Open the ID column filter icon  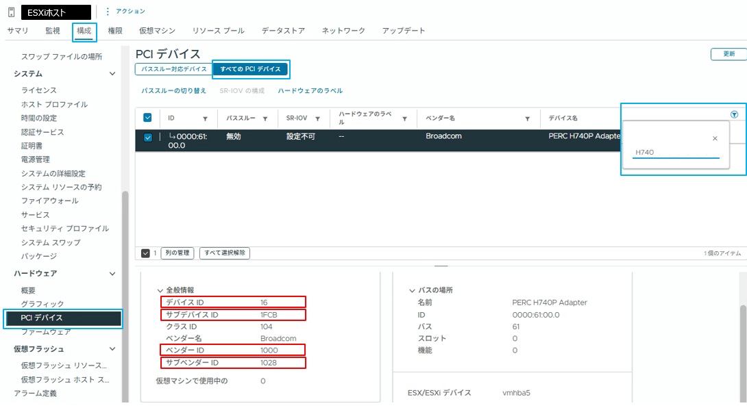205,118
